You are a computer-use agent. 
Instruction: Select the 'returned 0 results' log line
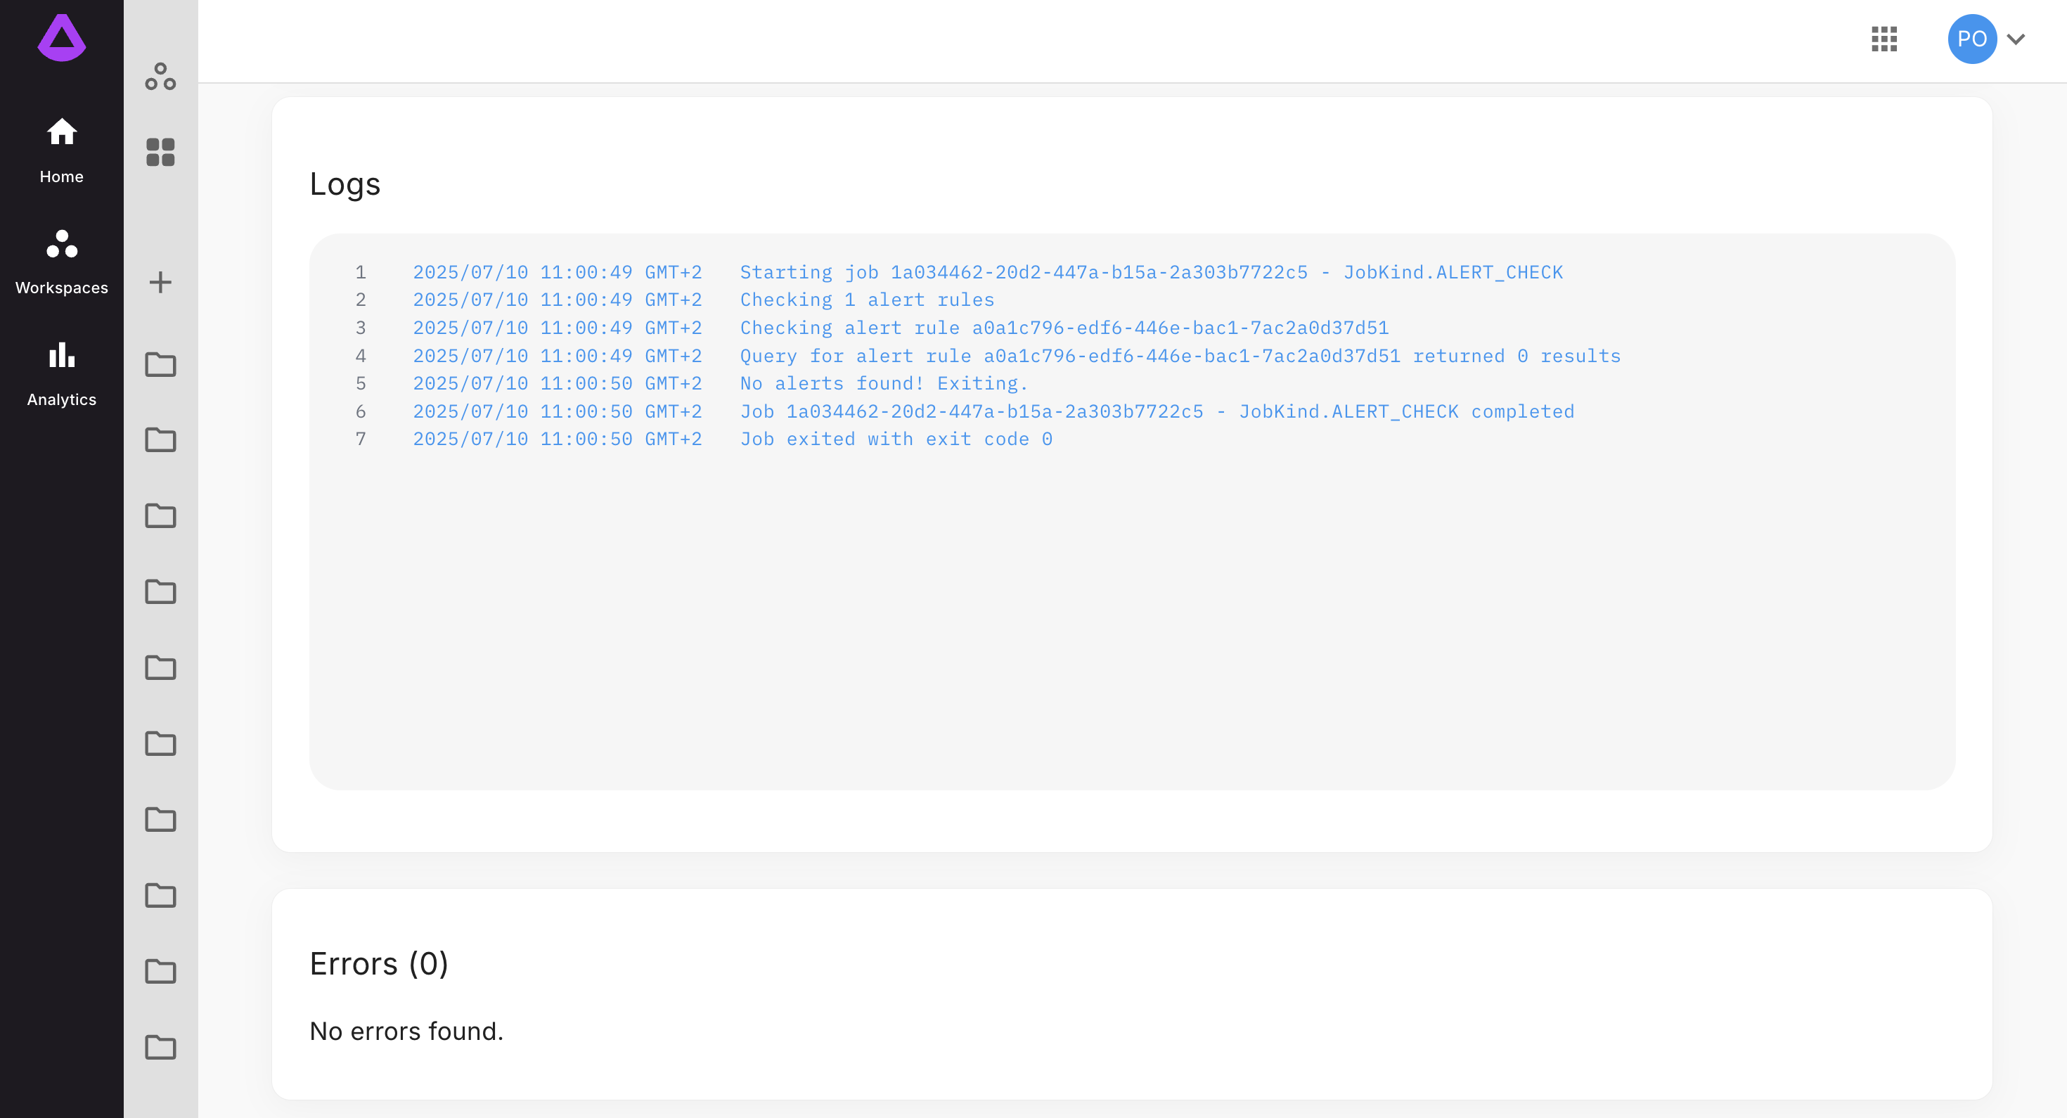coord(1180,356)
